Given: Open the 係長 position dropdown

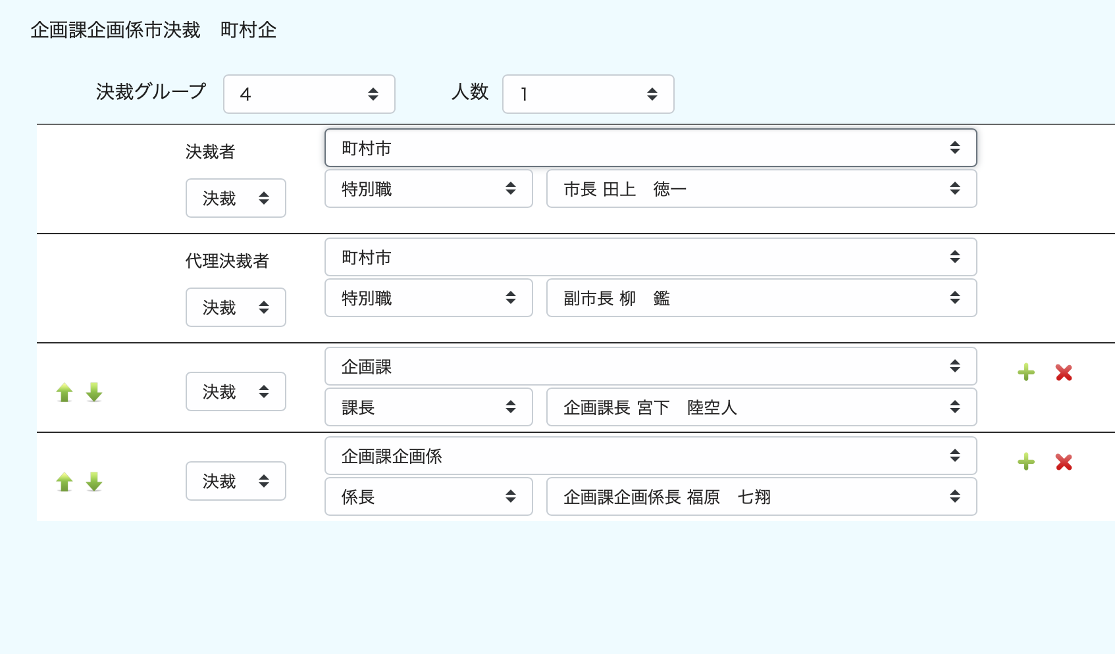Looking at the screenshot, I should [428, 497].
